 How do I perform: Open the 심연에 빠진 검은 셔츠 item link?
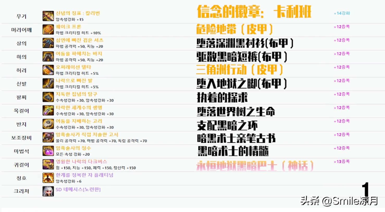[x=80, y=40]
